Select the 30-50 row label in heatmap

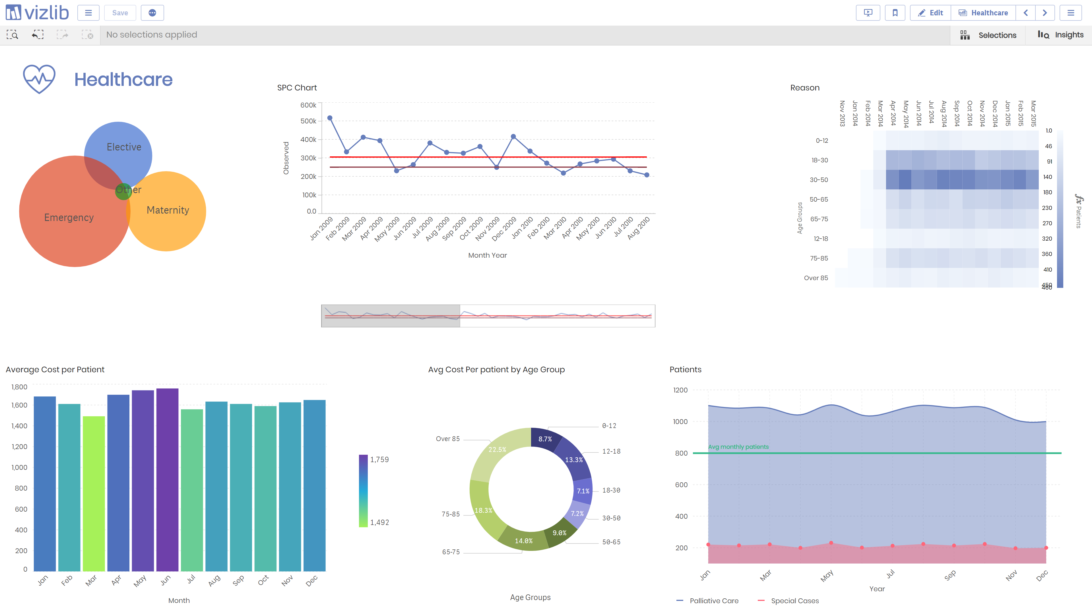coord(819,180)
